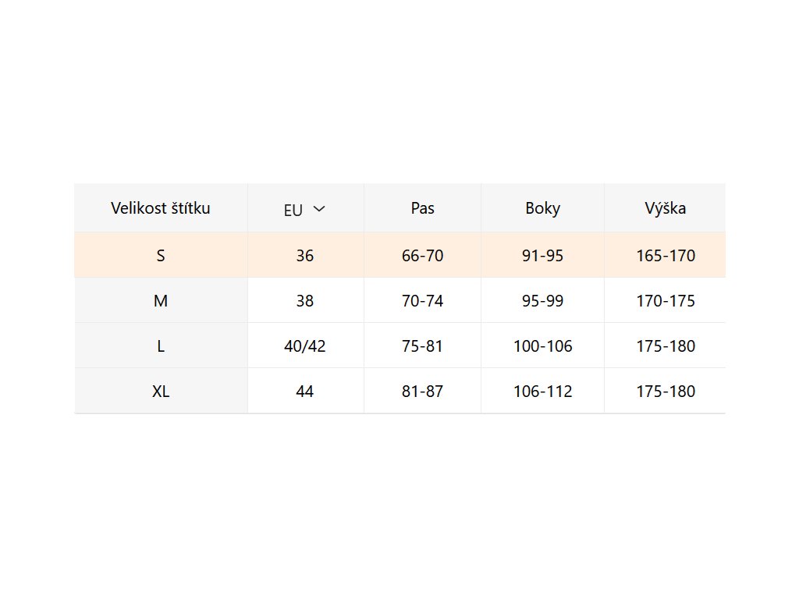Select the M size row label

[161, 300]
